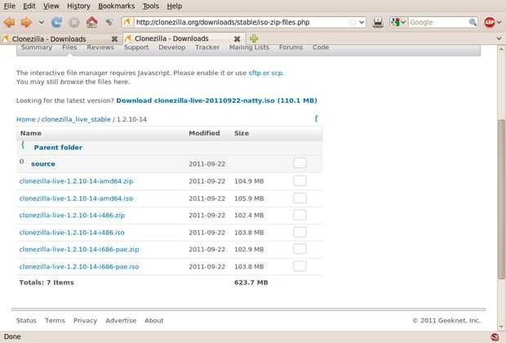Open the Forums page tab

pyautogui.click(x=291, y=47)
